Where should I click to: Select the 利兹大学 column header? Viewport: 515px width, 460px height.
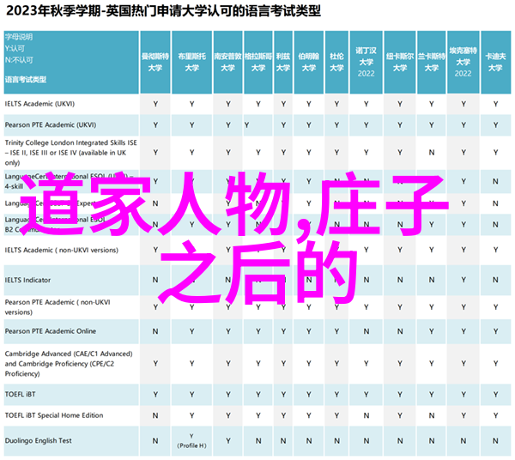point(283,62)
